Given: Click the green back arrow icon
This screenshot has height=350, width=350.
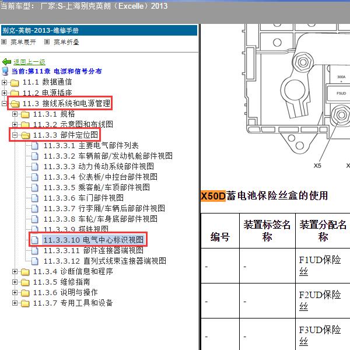Looking at the screenshot, I should [6, 62].
